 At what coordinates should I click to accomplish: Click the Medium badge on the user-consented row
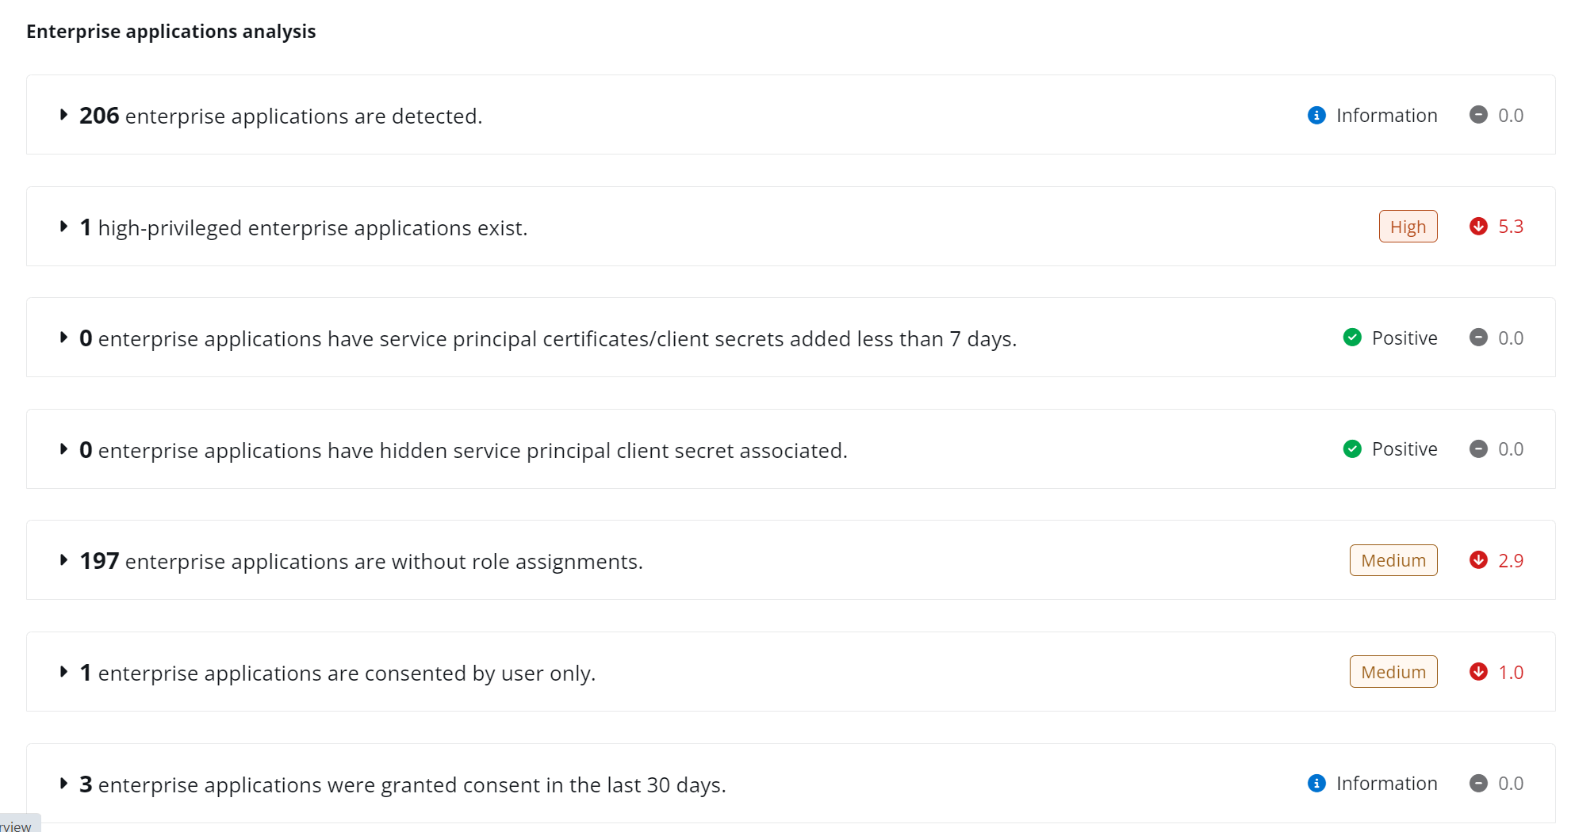point(1393,672)
